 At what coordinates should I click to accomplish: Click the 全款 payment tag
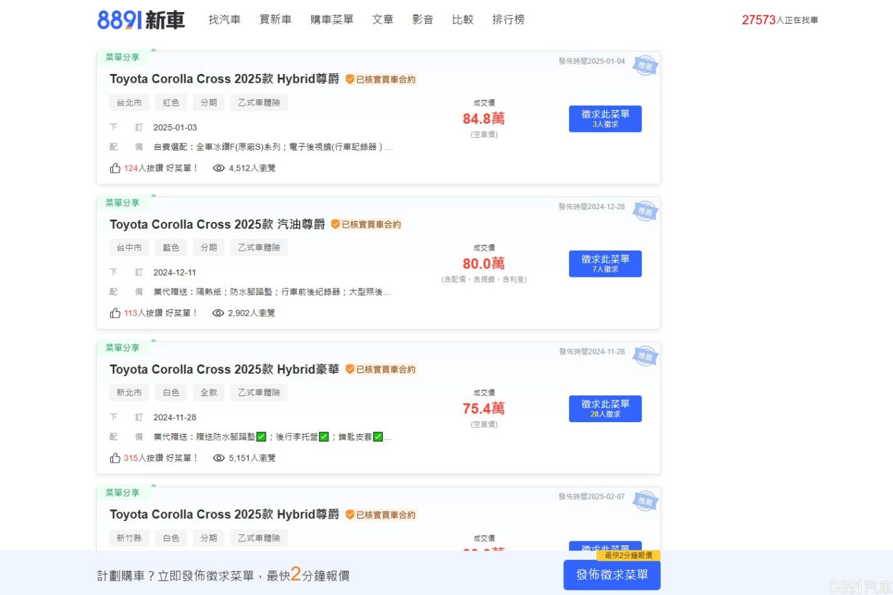[209, 393]
